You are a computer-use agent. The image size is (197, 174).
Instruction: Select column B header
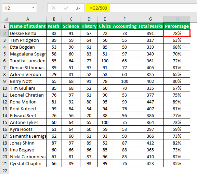pos(54,19)
